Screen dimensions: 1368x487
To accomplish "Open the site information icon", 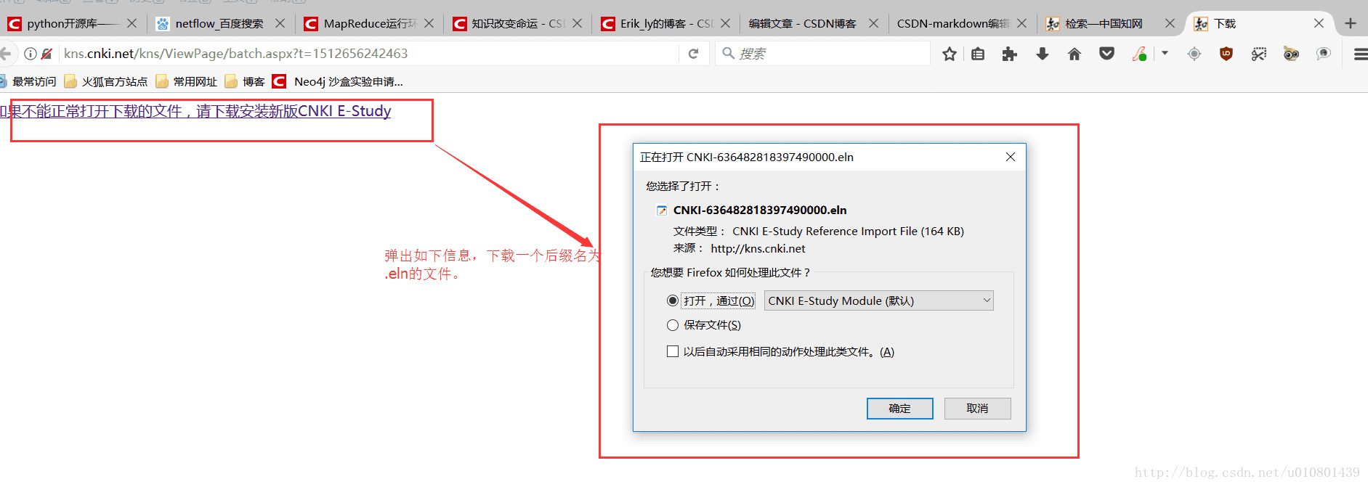I will point(31,54).
